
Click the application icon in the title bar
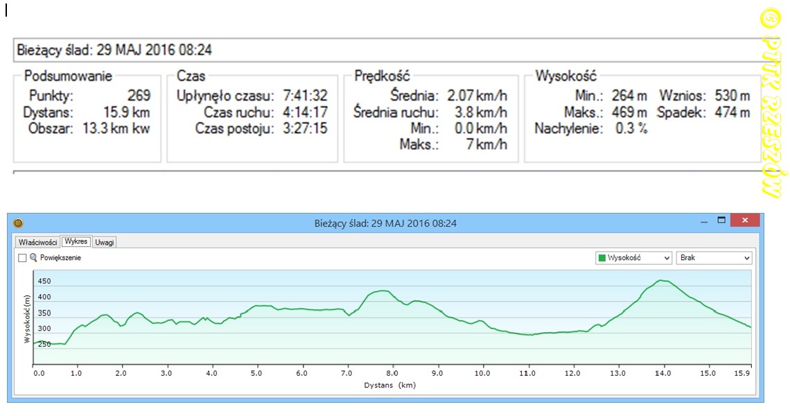pyautogui.click(x=18, y=223)
